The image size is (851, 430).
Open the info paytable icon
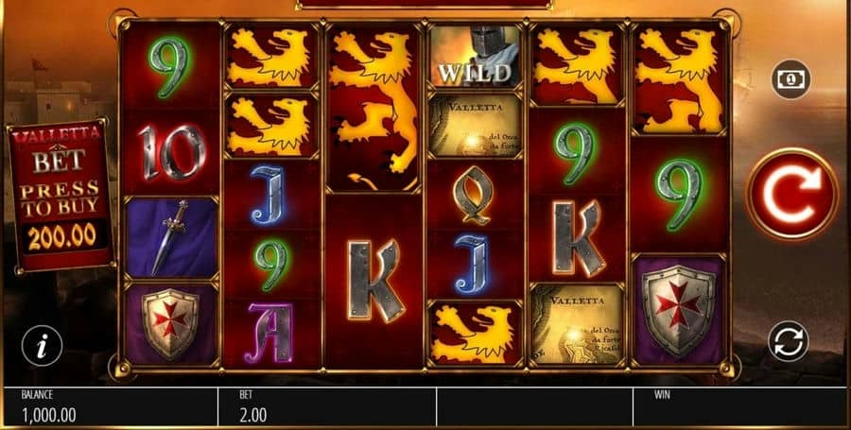coord(42,346)
